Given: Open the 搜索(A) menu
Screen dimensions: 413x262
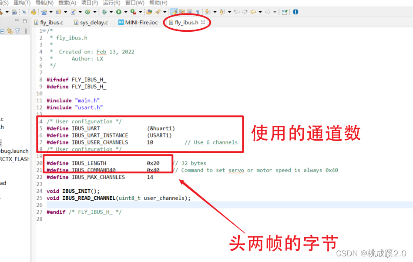Looking at the screenshot, I should pos(67,3).
